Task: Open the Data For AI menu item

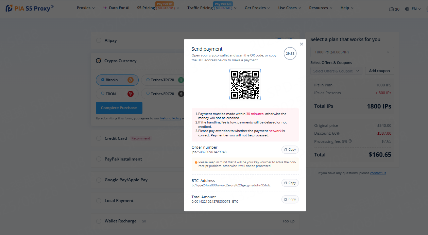Action: [x=116, y=8]
